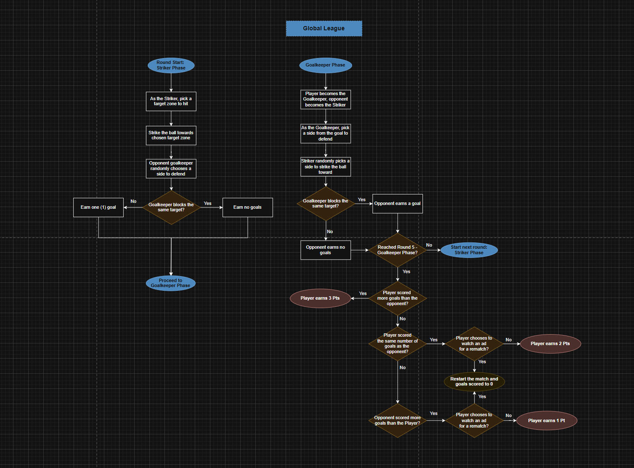Image resolution: width=634 pixels, height=468 pixels.
Task: Select the Goalkeeper Phase start ellipse
Action: 325,65
